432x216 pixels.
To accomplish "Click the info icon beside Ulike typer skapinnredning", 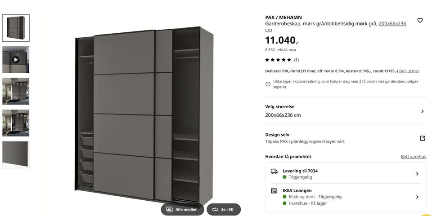I will coord(268,84).
